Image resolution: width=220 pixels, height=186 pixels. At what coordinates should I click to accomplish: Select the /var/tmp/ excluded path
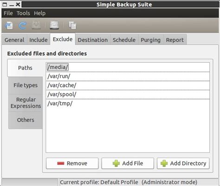128,103
